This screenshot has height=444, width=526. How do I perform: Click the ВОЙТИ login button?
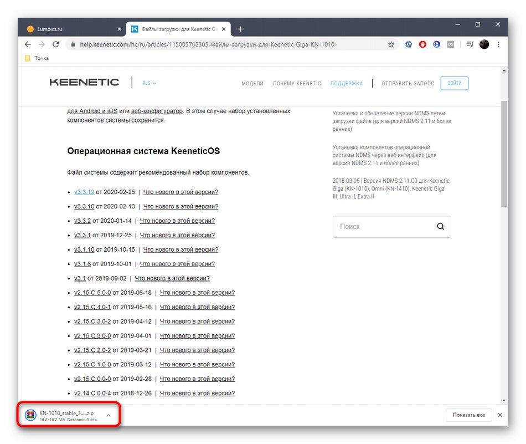point(455,83)
